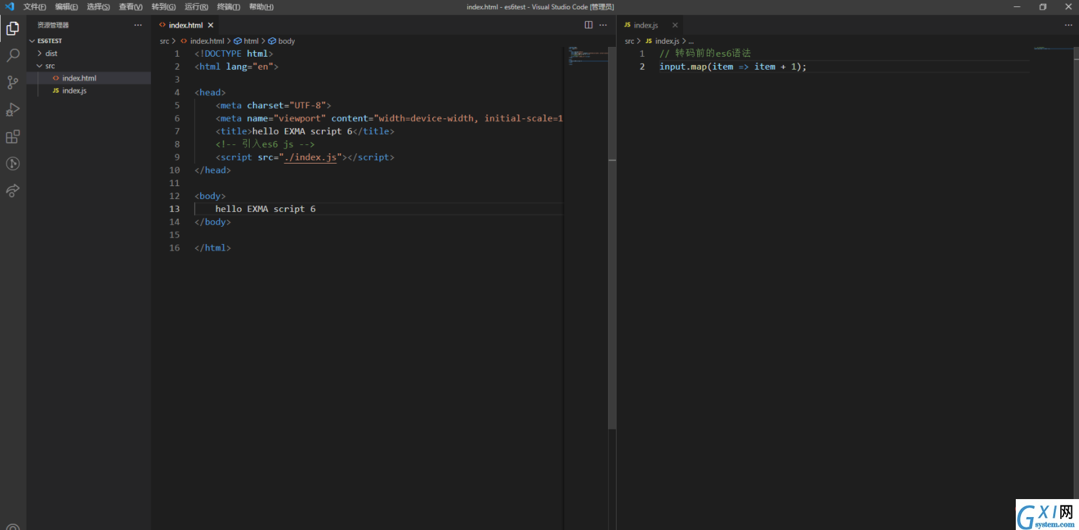Open the 帮助(H) menu
1079x530 pixels.
(x=261, y=7)
